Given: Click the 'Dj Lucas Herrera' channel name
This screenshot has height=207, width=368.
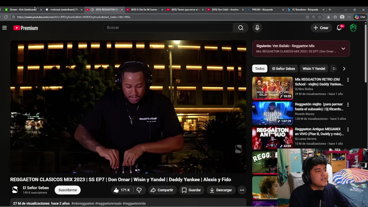Looking at the screenshot, I should [x=306, y=139].
